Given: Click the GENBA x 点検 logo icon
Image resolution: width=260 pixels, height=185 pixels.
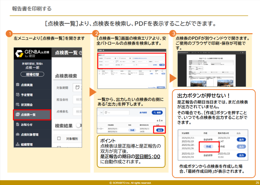Looking at the screenshot, I should 19,53.
